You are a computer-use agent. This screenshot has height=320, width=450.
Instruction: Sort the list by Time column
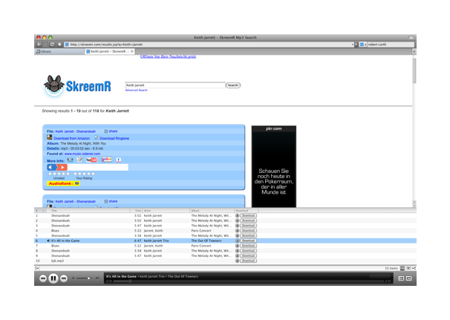[137, 211]
